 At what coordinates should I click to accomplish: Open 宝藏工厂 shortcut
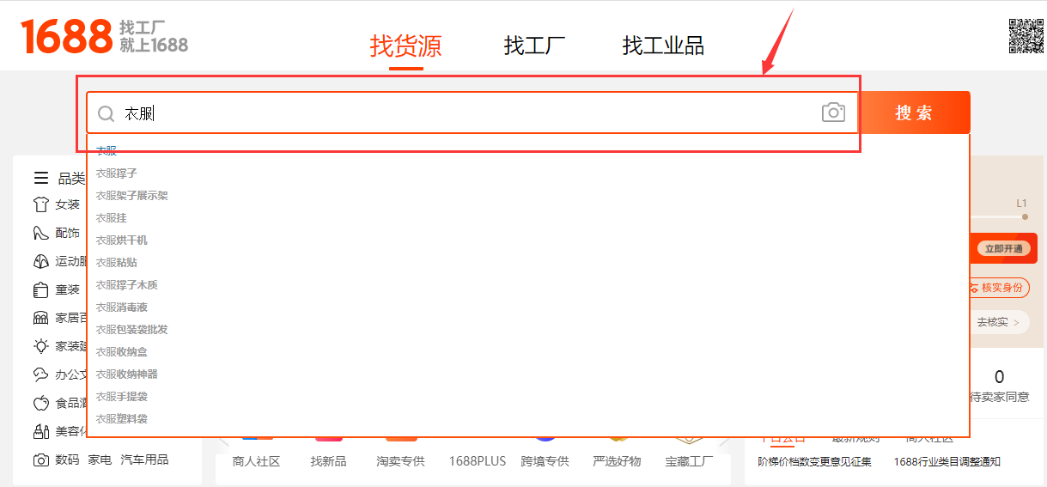[689, 461]
